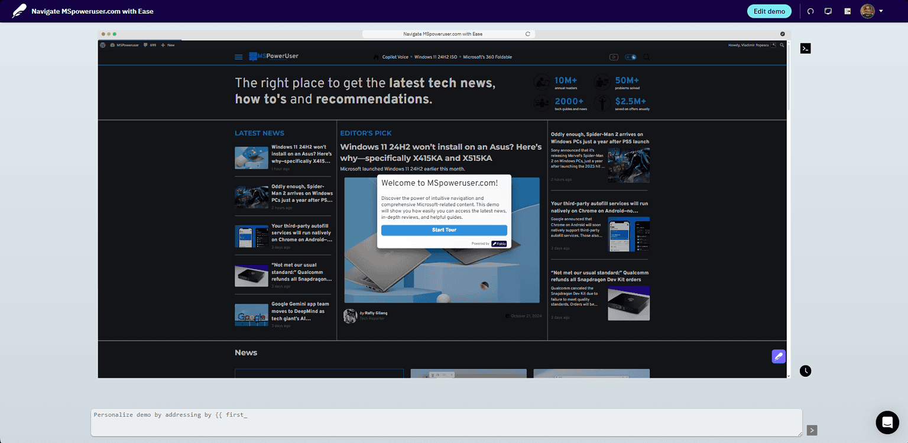
Task: Open the Windows 11 24H2 ISO link
Action: pos(436,57)
